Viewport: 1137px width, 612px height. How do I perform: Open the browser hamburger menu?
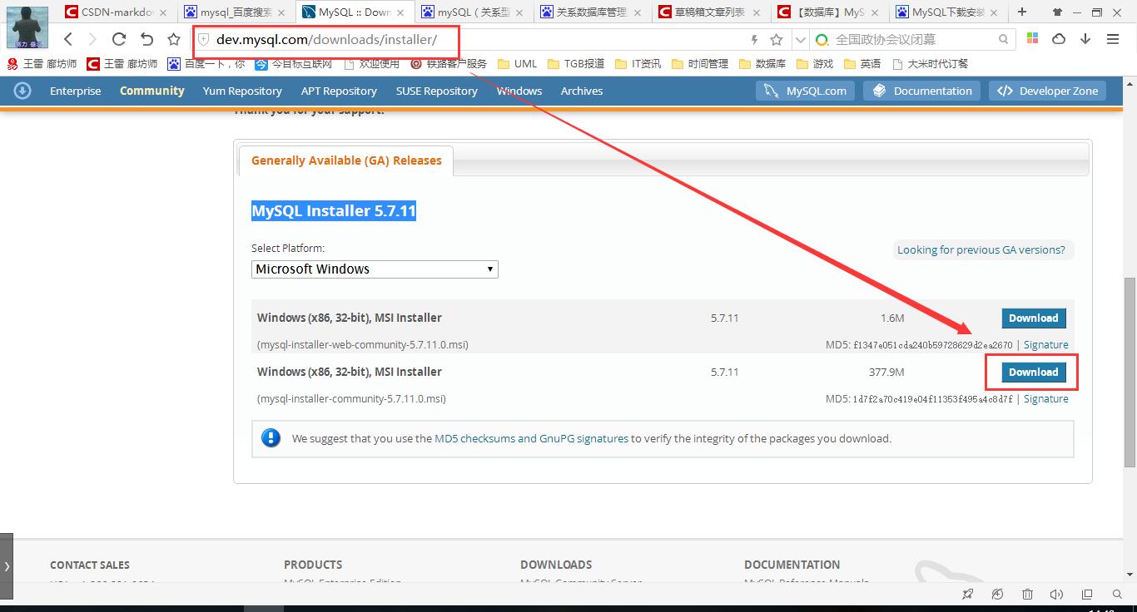tap(1113, 39)
